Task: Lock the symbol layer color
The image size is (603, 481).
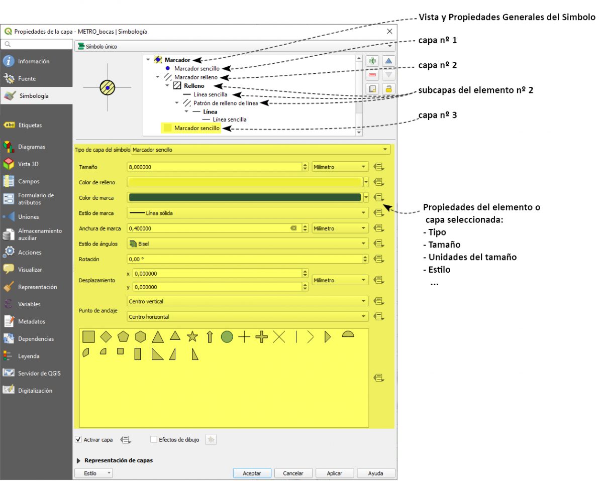Action: click(x=388, y=89)
